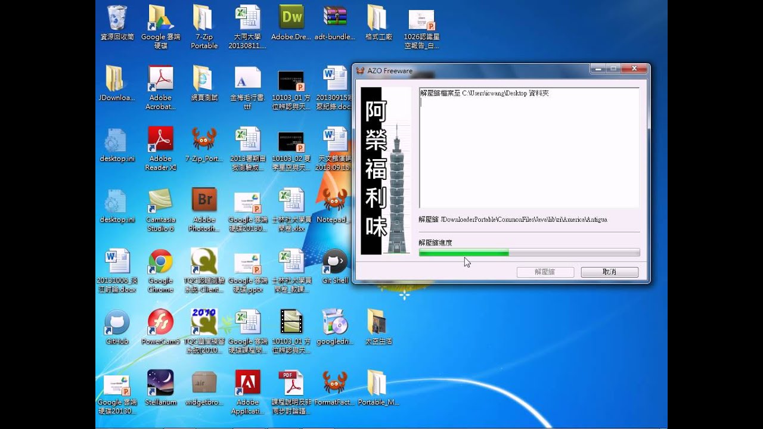Click the '解壓縮檔案至 C:\Users\icwang\Desktop' log line
The image size is (763, 429).
coord(484,94)
